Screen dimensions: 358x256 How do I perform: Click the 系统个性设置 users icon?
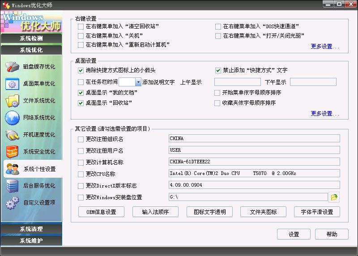click(13, 169)
